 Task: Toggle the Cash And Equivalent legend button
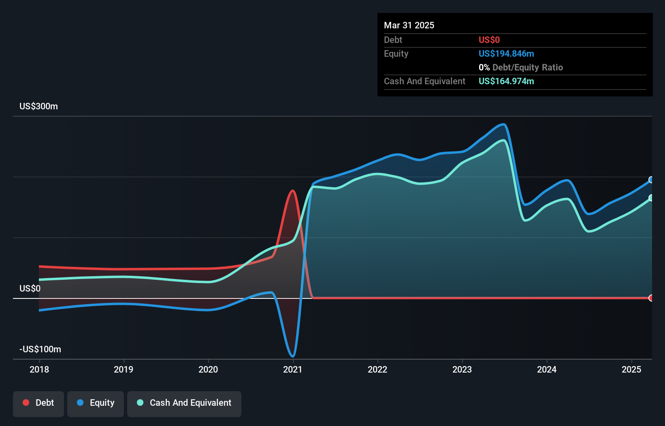[184, 404]
